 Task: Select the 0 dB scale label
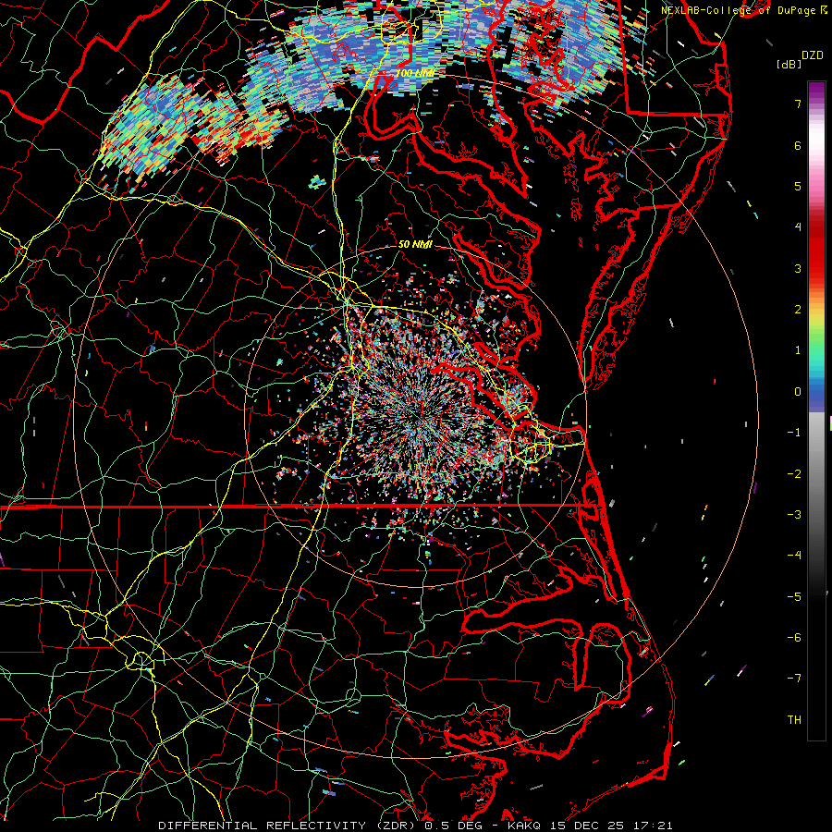coord(798,392)
